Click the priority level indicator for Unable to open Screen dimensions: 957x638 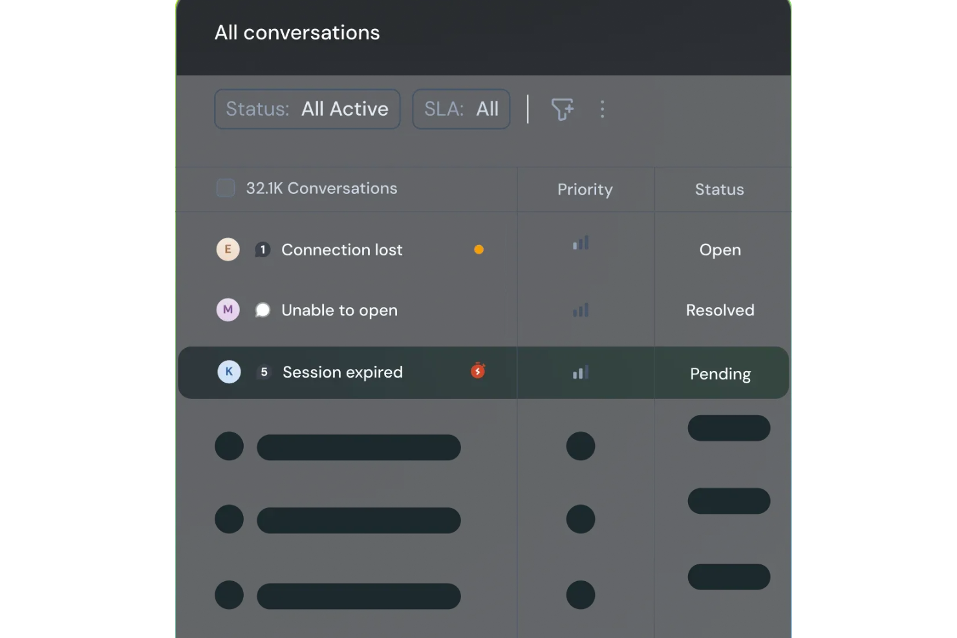point(580,310)
